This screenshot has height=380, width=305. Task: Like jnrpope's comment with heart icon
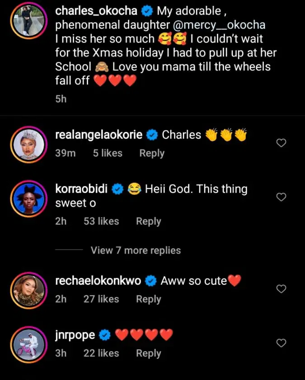pyautogui.click(x=281, y=343)
